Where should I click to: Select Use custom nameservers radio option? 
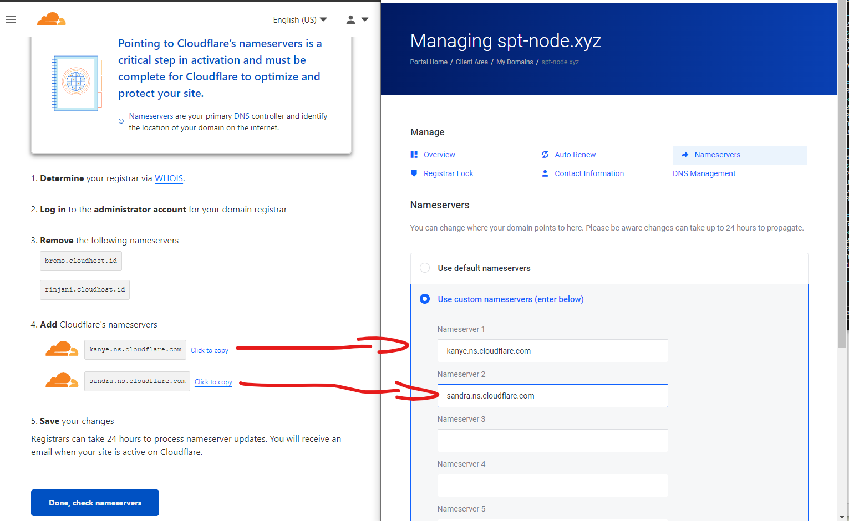click(425, 299)
